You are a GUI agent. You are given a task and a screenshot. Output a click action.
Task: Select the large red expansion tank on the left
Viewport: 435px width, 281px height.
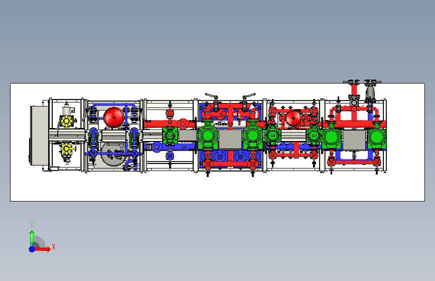pos(114,117)
